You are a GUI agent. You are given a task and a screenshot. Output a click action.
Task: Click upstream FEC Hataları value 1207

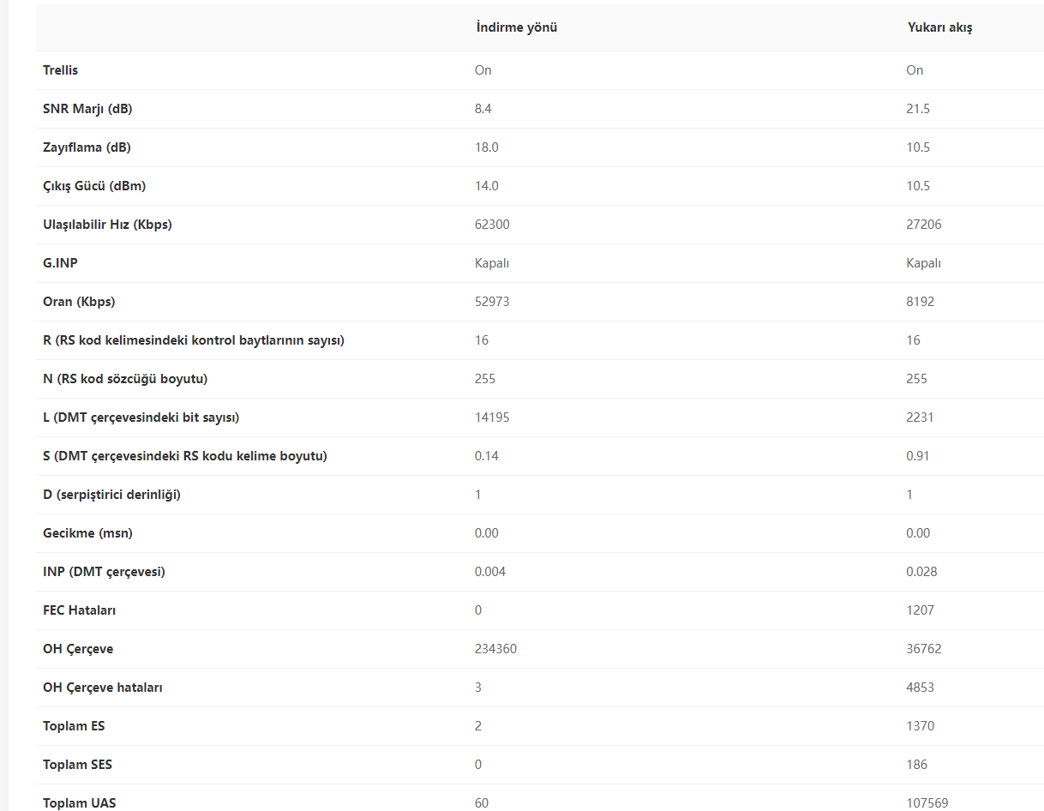(x=921, y=610)
